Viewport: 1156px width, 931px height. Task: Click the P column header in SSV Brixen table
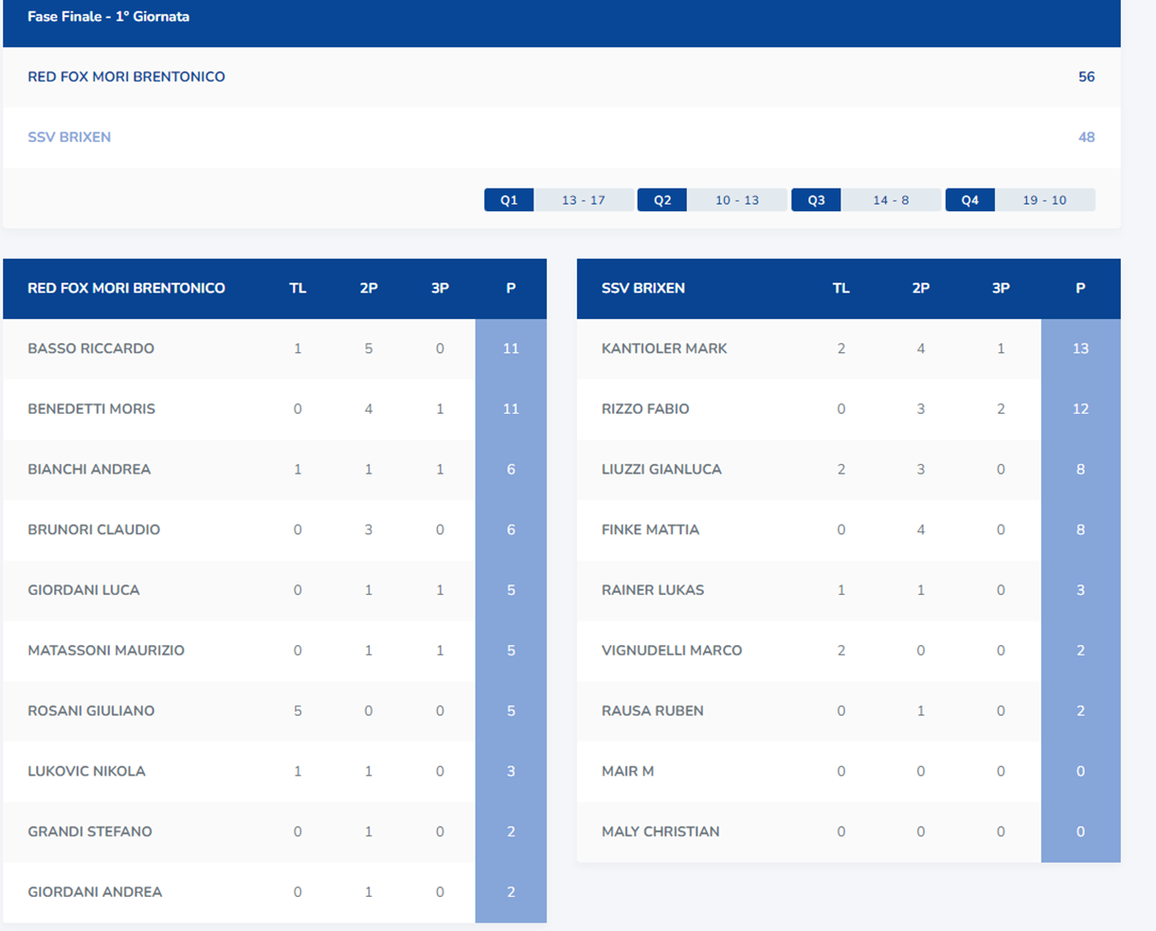click(1080, 288)
